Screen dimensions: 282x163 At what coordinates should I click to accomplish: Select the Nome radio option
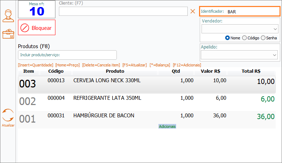click(228, 38)
